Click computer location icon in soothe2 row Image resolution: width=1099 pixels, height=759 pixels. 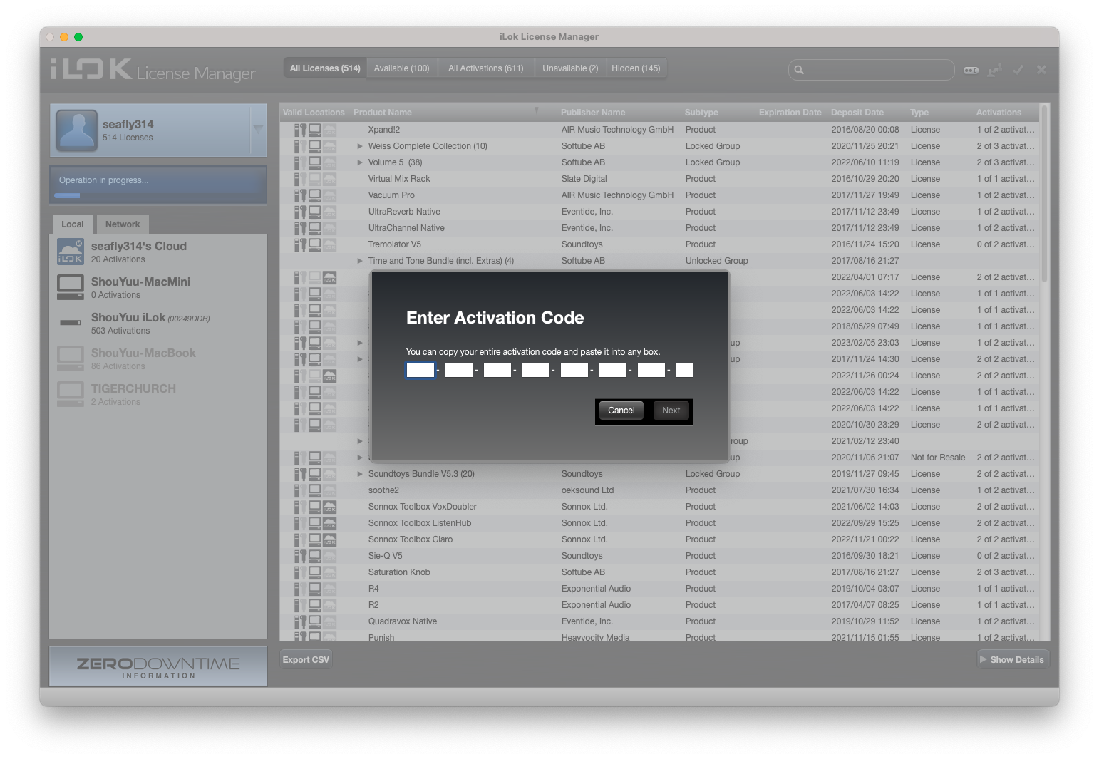[x=314, y=490]
